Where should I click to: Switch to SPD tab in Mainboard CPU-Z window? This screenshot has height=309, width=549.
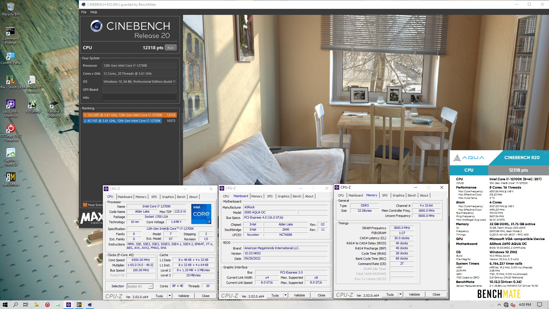pos(270,196)
